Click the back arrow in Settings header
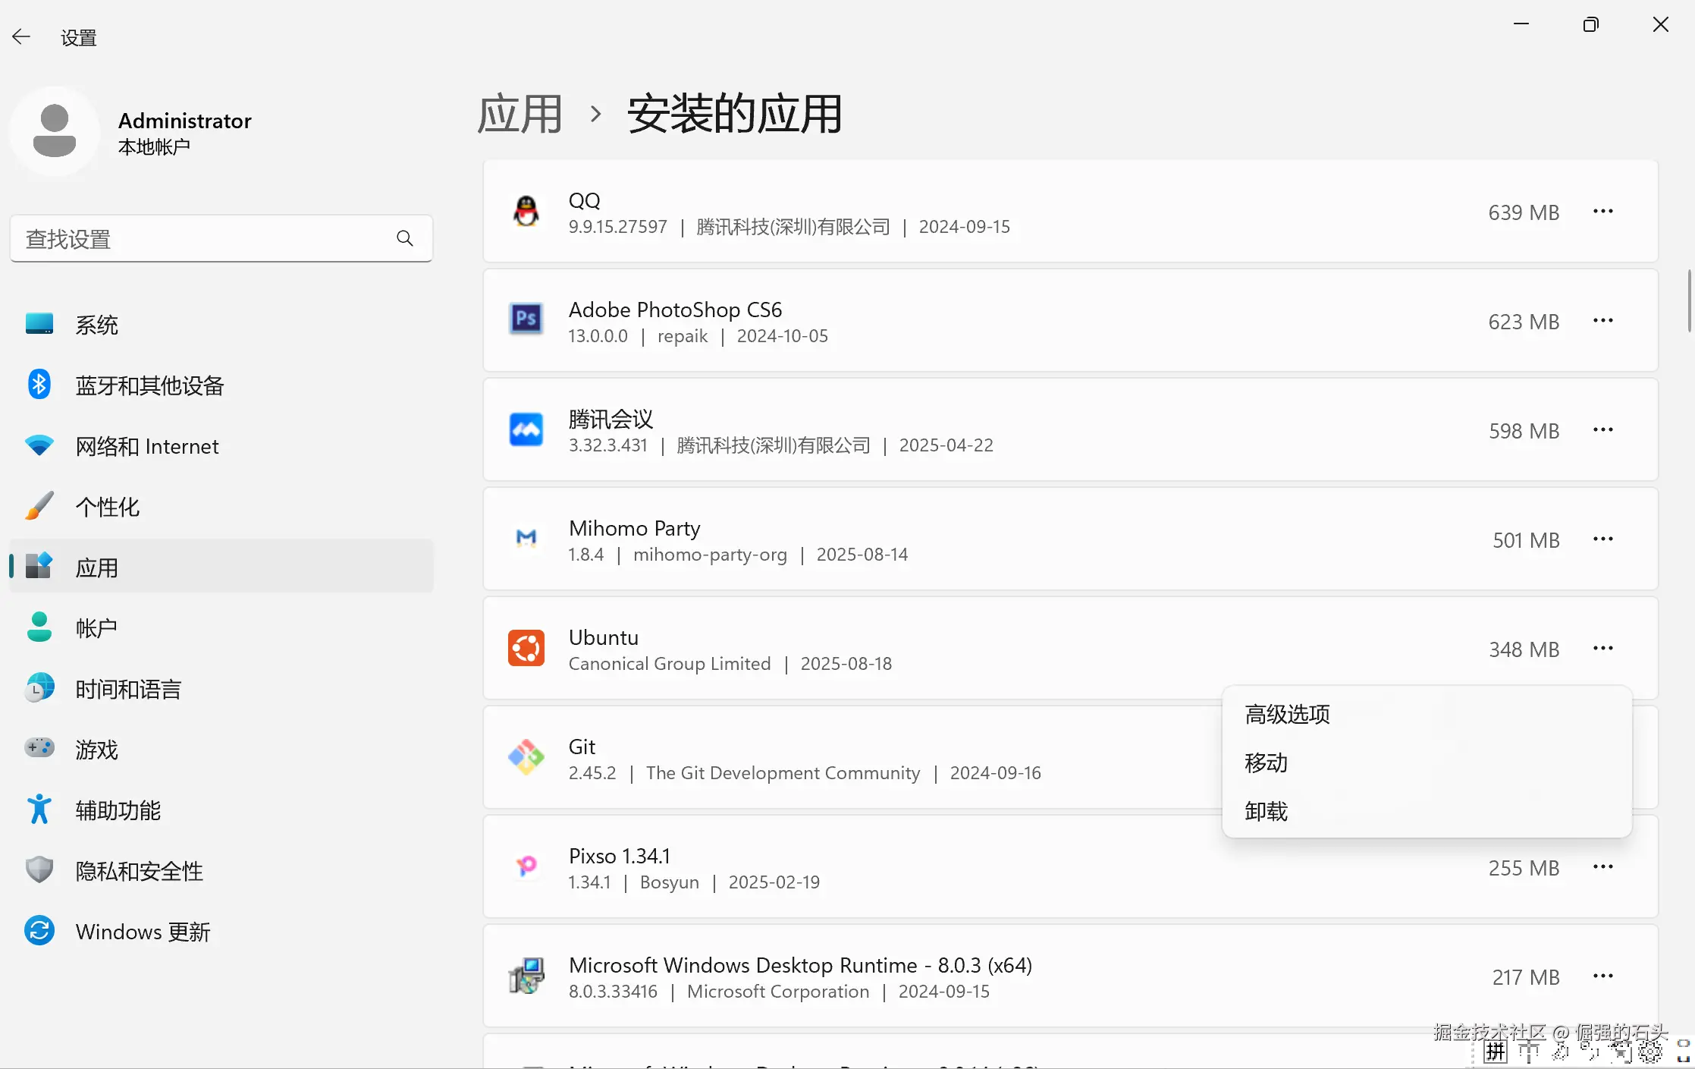Image resolution: width=1695 pixels, height=1069 pixels. tap(21, 36)
